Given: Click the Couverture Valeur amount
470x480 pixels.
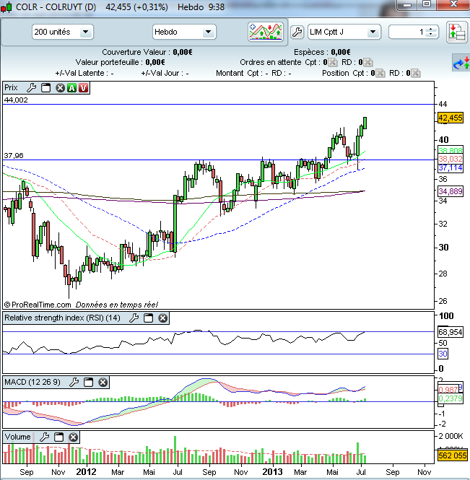Looking at the screenshot, I should [x=183, y=52].
